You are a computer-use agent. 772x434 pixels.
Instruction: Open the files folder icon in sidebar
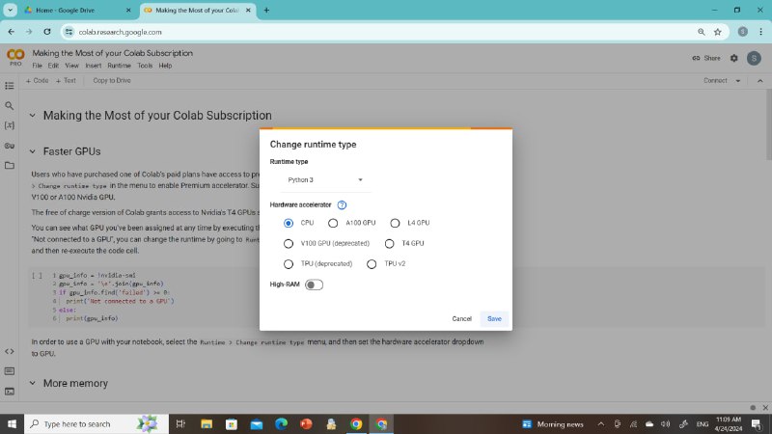[10, 165]
